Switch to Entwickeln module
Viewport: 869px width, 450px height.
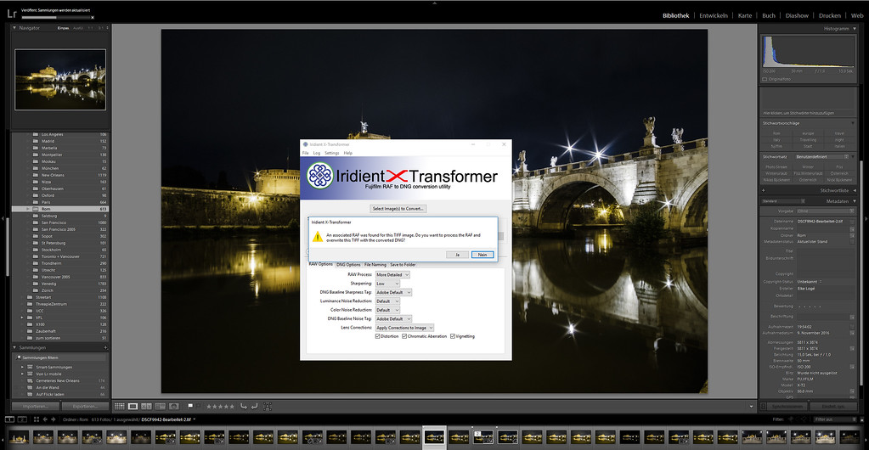click(x=714, y=15)
